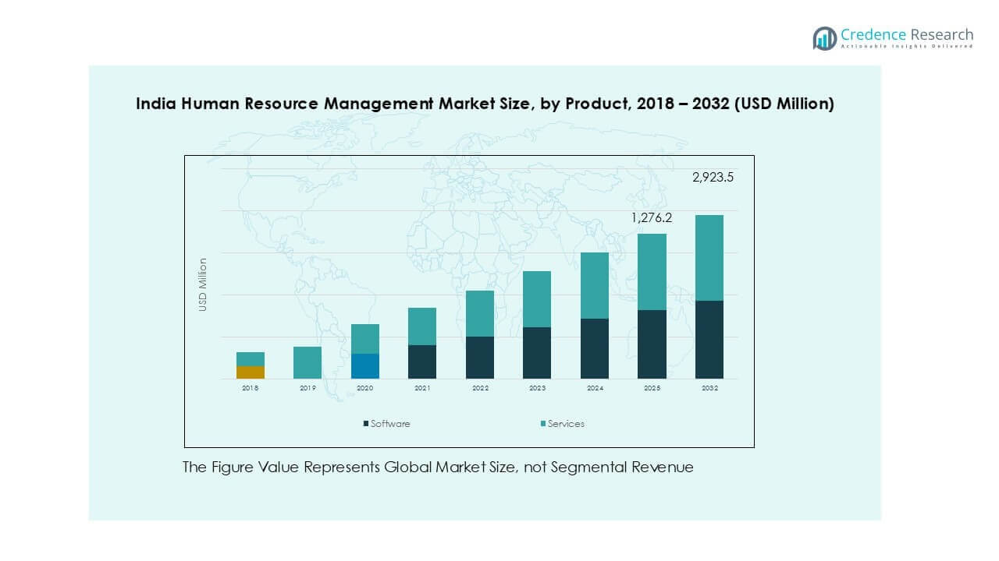
Task: Click the 2022 x-axis year label
Action: (480, 388)
